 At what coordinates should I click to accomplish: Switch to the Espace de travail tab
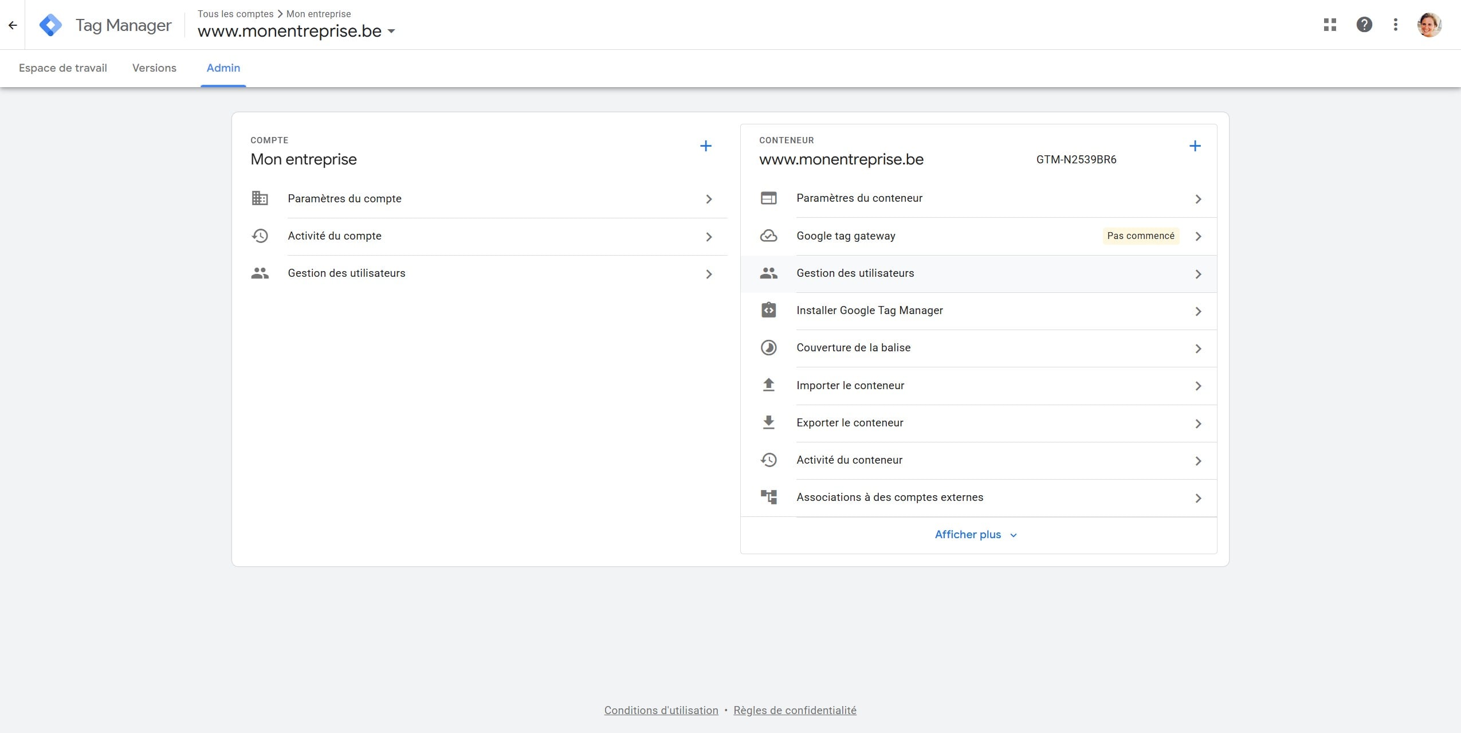tap(63, 68)
